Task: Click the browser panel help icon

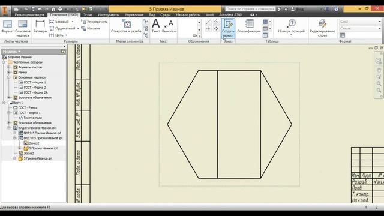Action: point(64,51)
